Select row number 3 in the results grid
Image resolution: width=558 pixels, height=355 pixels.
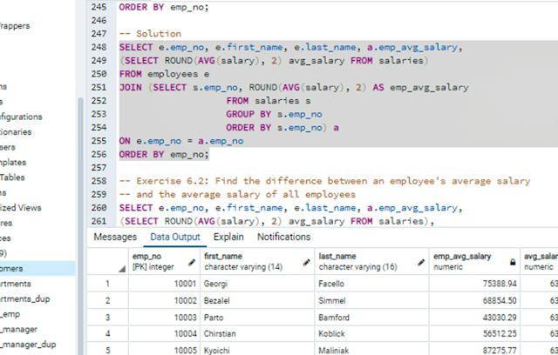pyautogui.click(x=107, y=317)
